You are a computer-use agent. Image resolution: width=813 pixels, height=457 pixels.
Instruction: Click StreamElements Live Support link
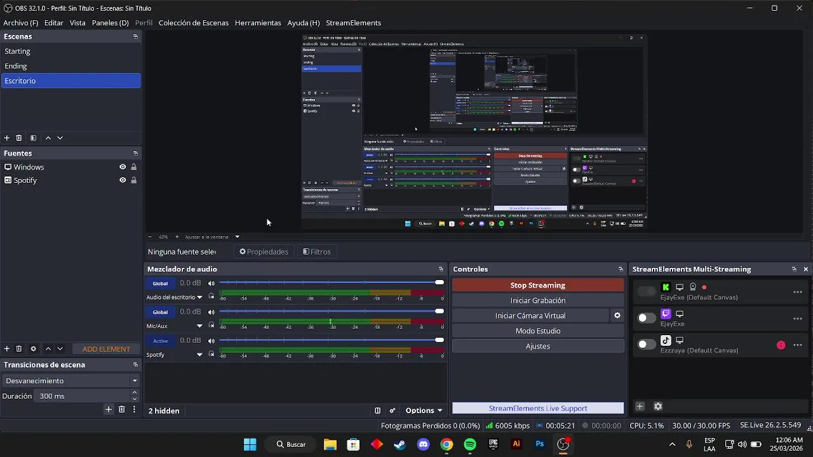point(538,408)
